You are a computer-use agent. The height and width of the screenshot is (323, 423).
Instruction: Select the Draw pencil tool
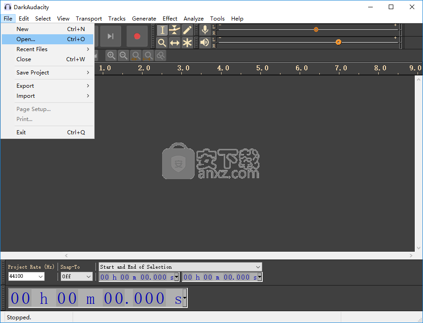pos(187,30)
